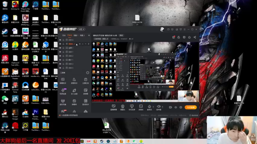Add a new scene with plus
The image size is (257, 144).
coord(89,35)
